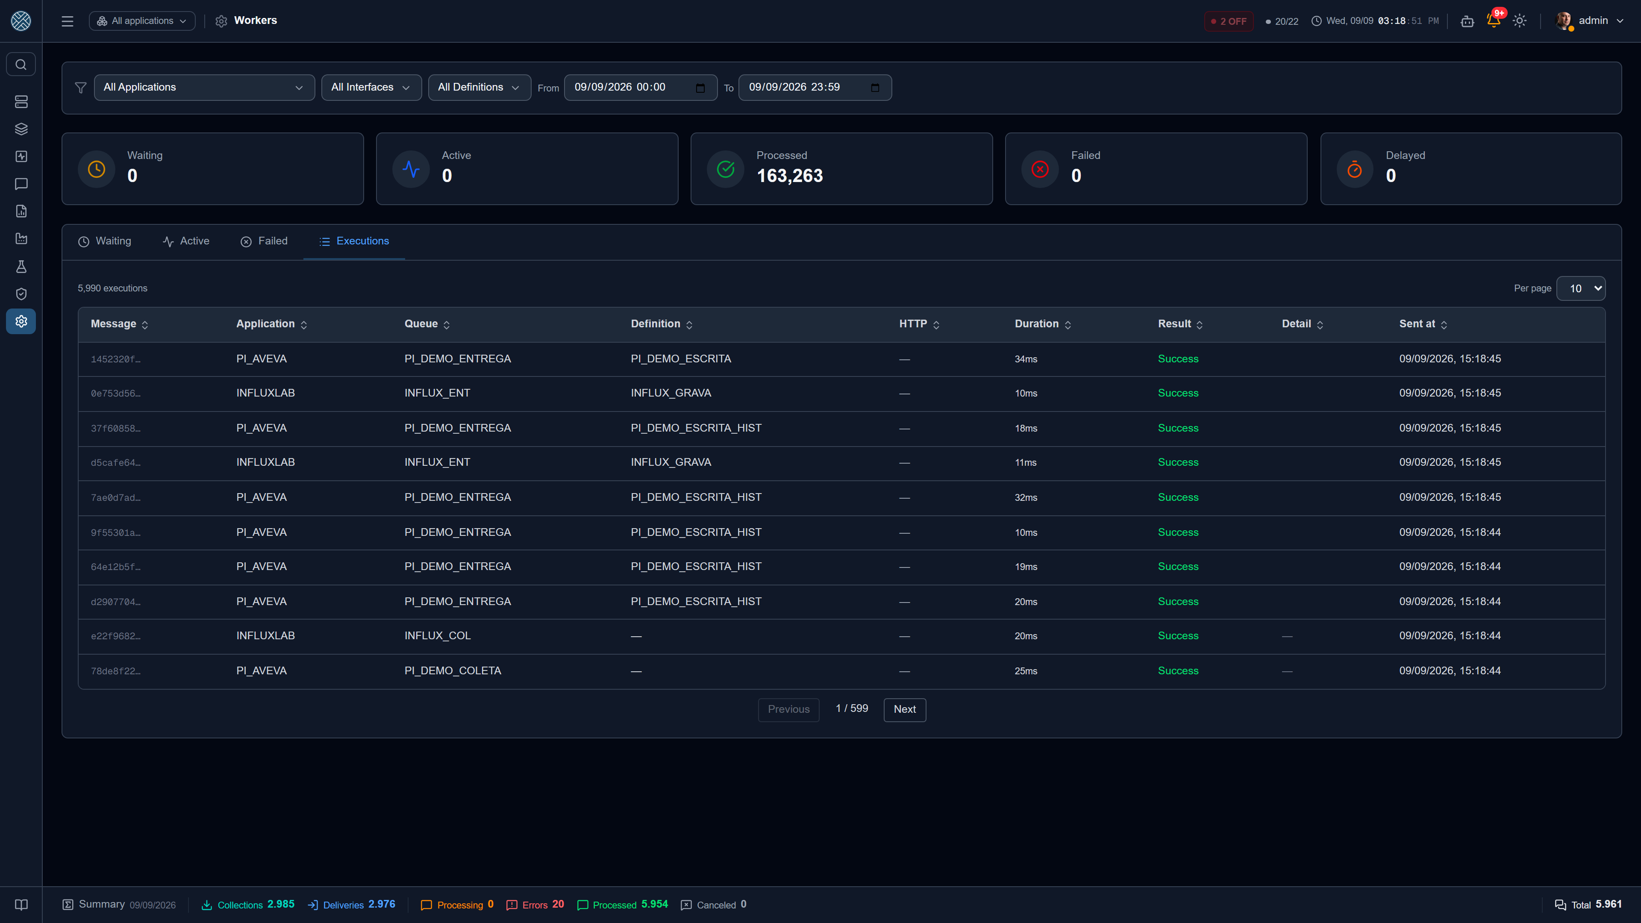Go to Next page
Screen dimensions: 1641x923
pyautogui.click(x=905, y=710)
